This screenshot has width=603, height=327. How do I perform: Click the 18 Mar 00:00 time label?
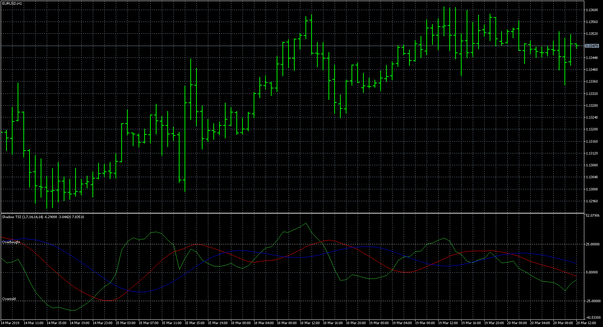[x=241, y=323]
